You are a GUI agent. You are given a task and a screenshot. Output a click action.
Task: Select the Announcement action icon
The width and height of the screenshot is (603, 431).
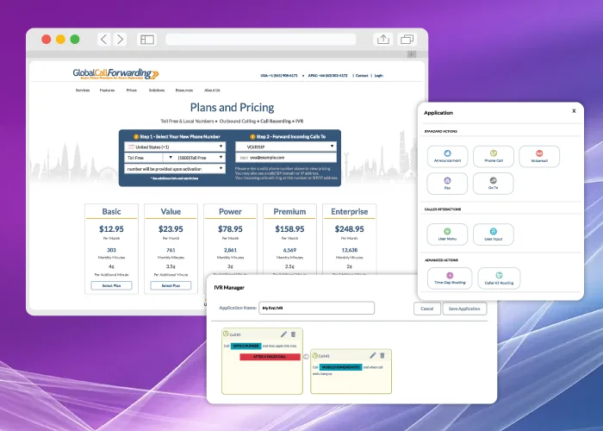pyautogui.click(x=446, y=156)
